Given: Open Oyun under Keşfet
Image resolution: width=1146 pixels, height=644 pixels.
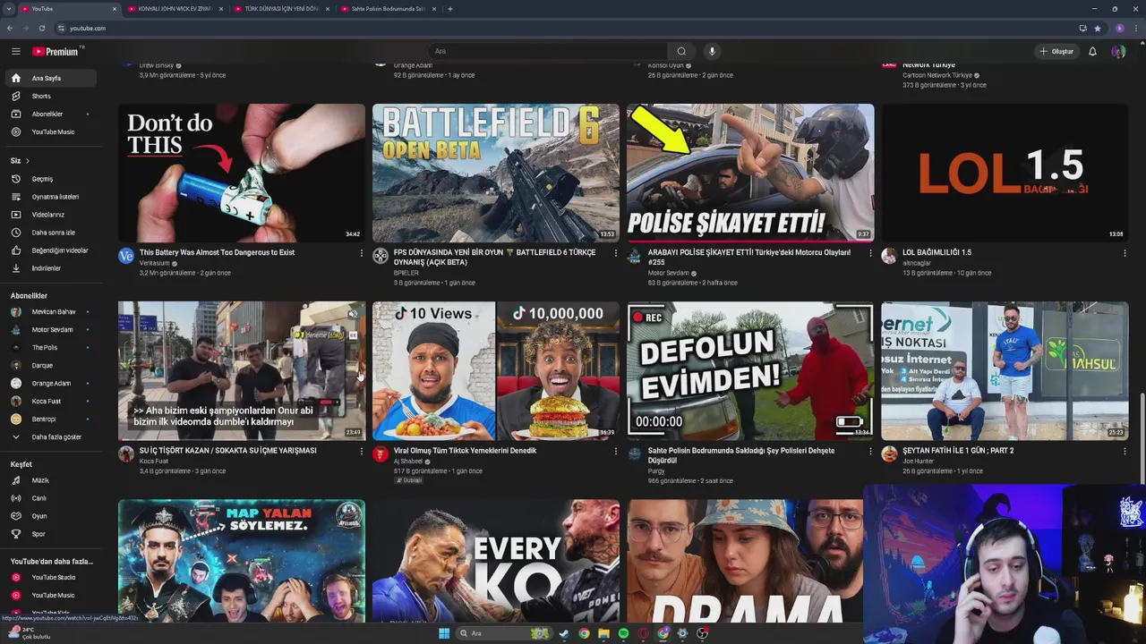Looking at the screenshot, I should [x=49, y=516].
